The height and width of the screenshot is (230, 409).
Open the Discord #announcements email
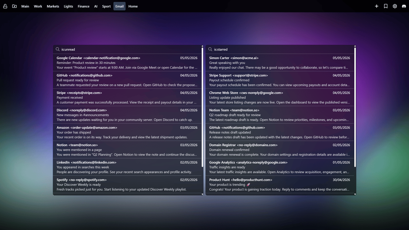[127, 115]
